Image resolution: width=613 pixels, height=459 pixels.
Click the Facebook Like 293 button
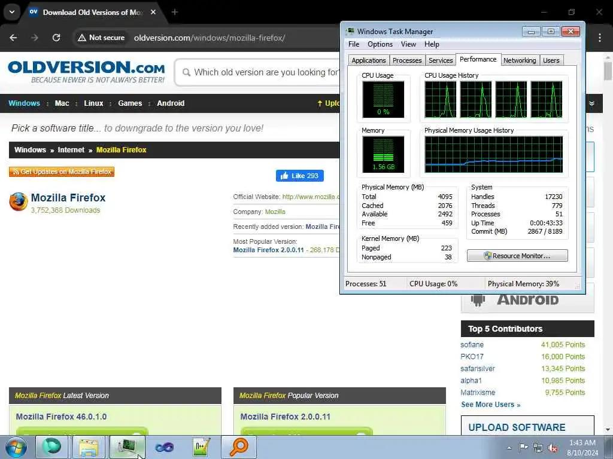pyautogui.click(x=299, y=176)
